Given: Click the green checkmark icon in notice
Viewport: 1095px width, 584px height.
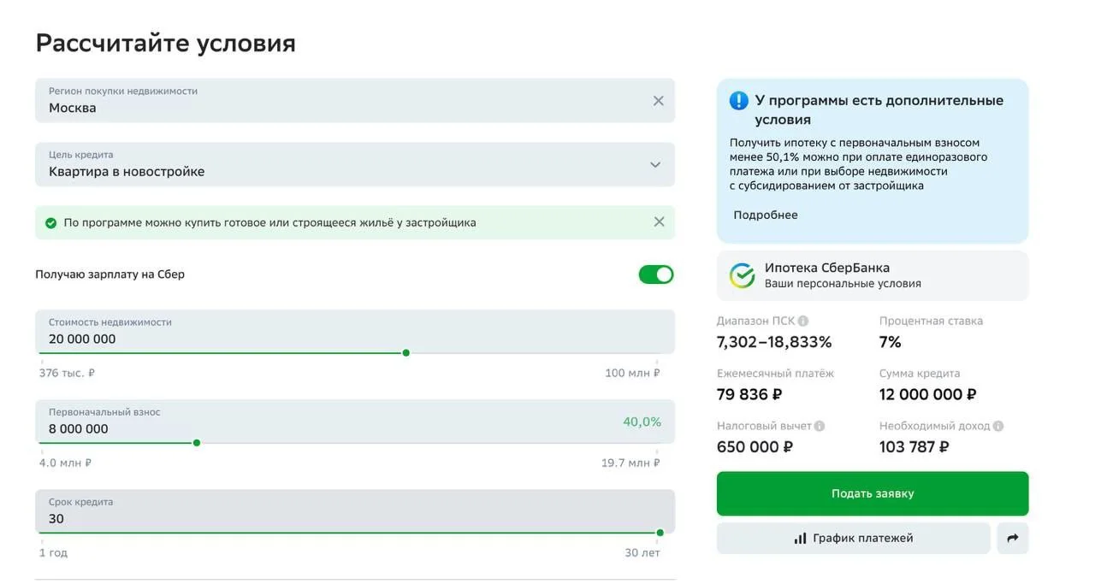Looking at the screenshot, I should (x=51, y=222).
